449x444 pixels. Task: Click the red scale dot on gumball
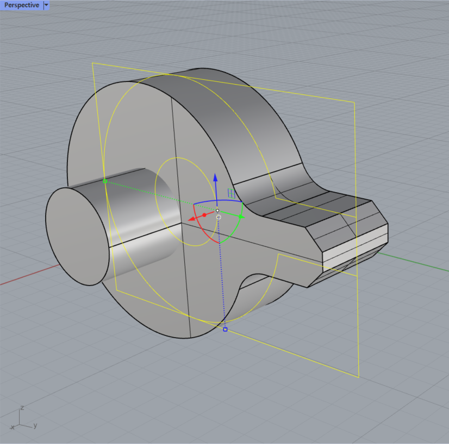click(204, 215)
